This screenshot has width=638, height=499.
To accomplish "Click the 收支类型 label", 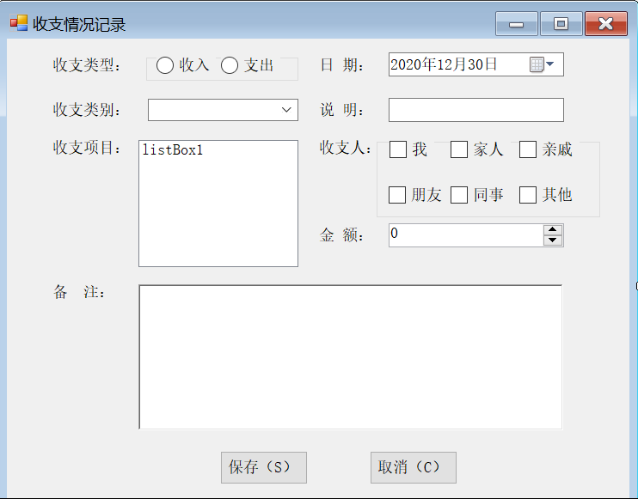I will [87, 65].
